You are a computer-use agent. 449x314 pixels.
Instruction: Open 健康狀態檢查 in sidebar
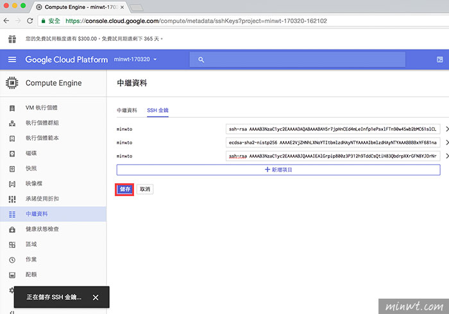42,229
